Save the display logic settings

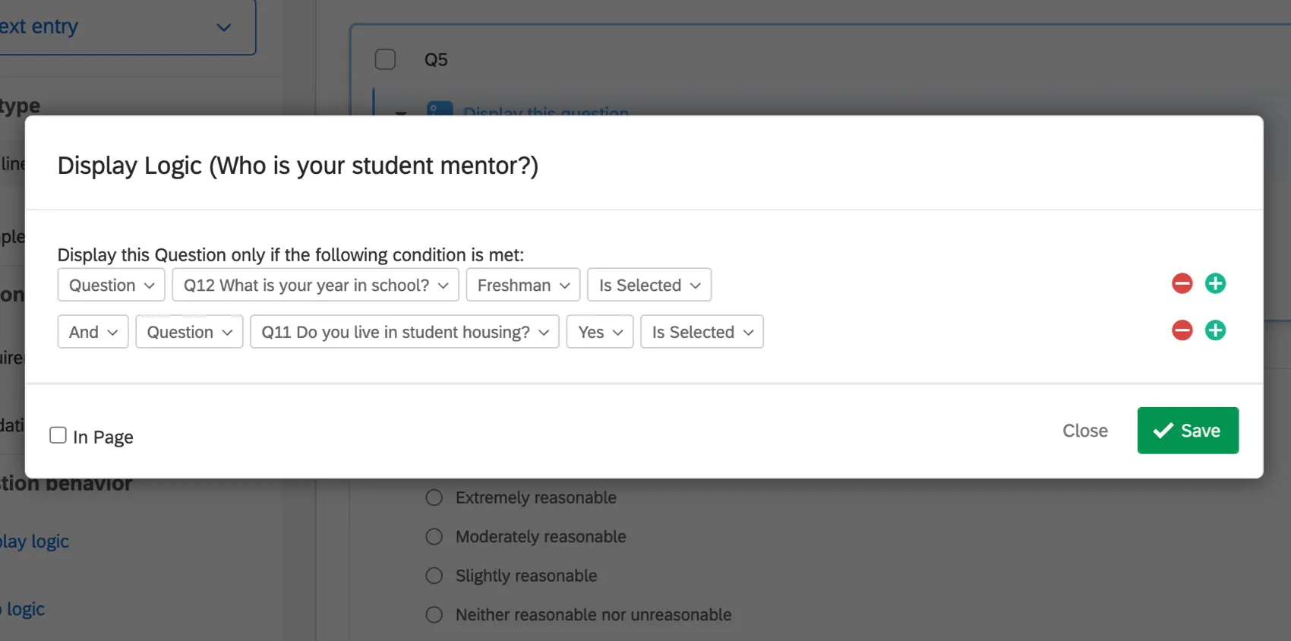tap(1187, 431)
